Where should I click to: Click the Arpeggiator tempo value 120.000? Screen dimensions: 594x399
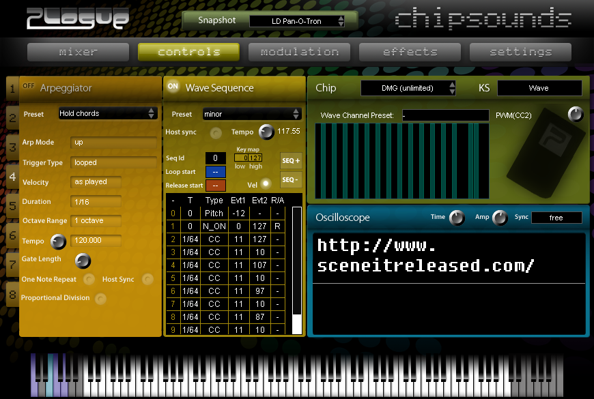click(96, 240)
